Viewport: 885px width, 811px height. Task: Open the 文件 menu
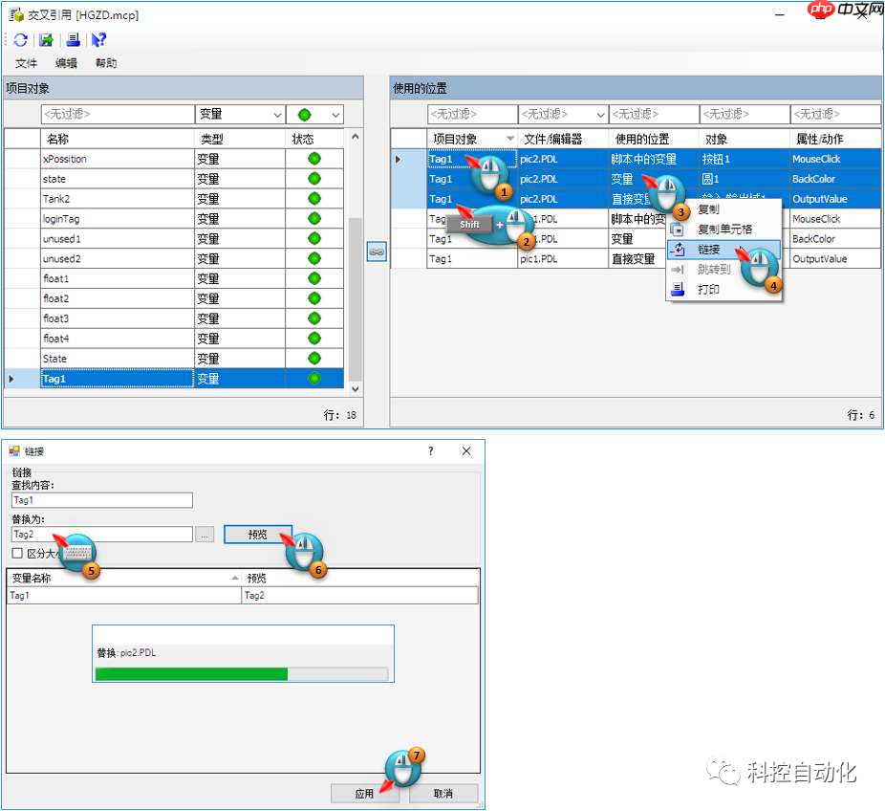26,62
